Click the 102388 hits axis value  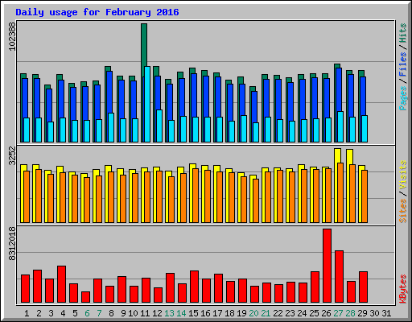click(x=12, y=36)
